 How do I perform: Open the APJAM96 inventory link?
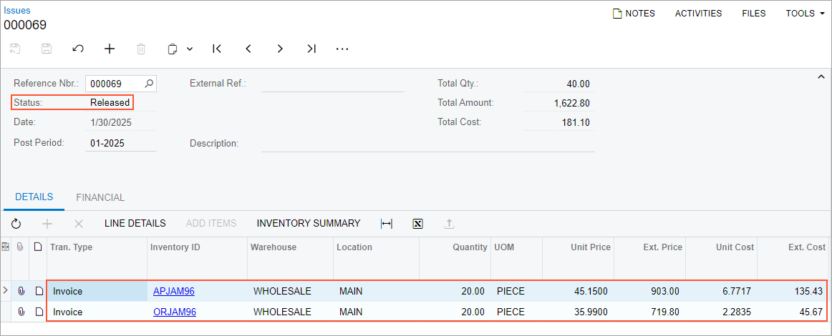(174, 291)
